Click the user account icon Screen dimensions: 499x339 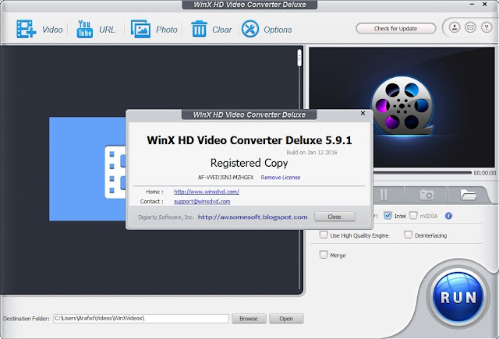pos(455,27)
